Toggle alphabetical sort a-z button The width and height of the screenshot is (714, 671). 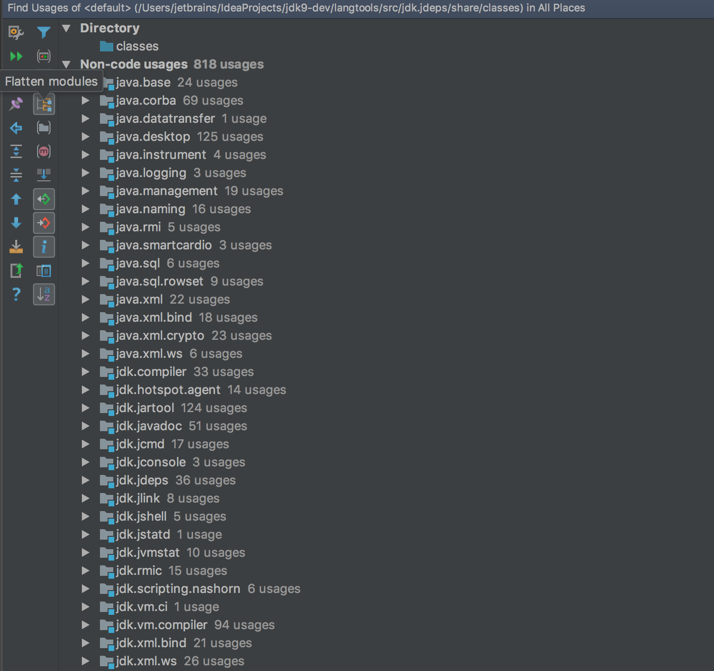[x=44, y=294]
